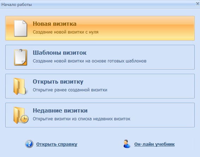The height and width of the screenshot is (157, 200).
Task: Click the blank page icon for Новая визитка
Action: click(20, 28)
